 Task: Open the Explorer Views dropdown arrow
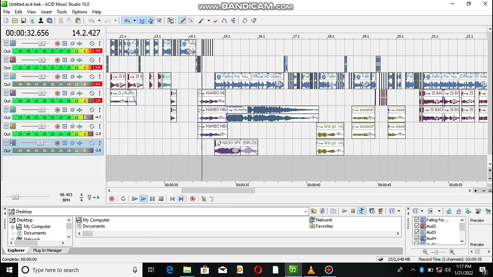tap(398, 211)
